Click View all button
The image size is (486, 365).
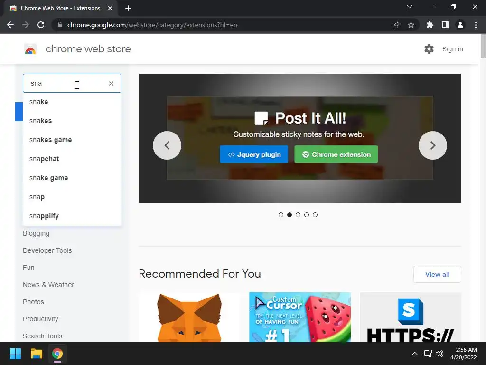click(x=437, y=274)
